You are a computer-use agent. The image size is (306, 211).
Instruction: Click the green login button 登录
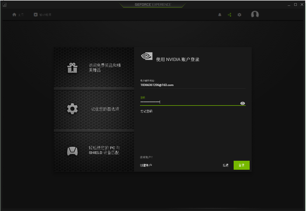[x=242, y=165]
